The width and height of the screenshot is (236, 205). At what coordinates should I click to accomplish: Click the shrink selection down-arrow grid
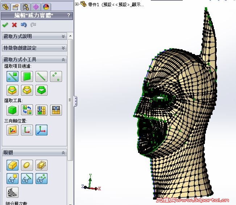[41, 110]
